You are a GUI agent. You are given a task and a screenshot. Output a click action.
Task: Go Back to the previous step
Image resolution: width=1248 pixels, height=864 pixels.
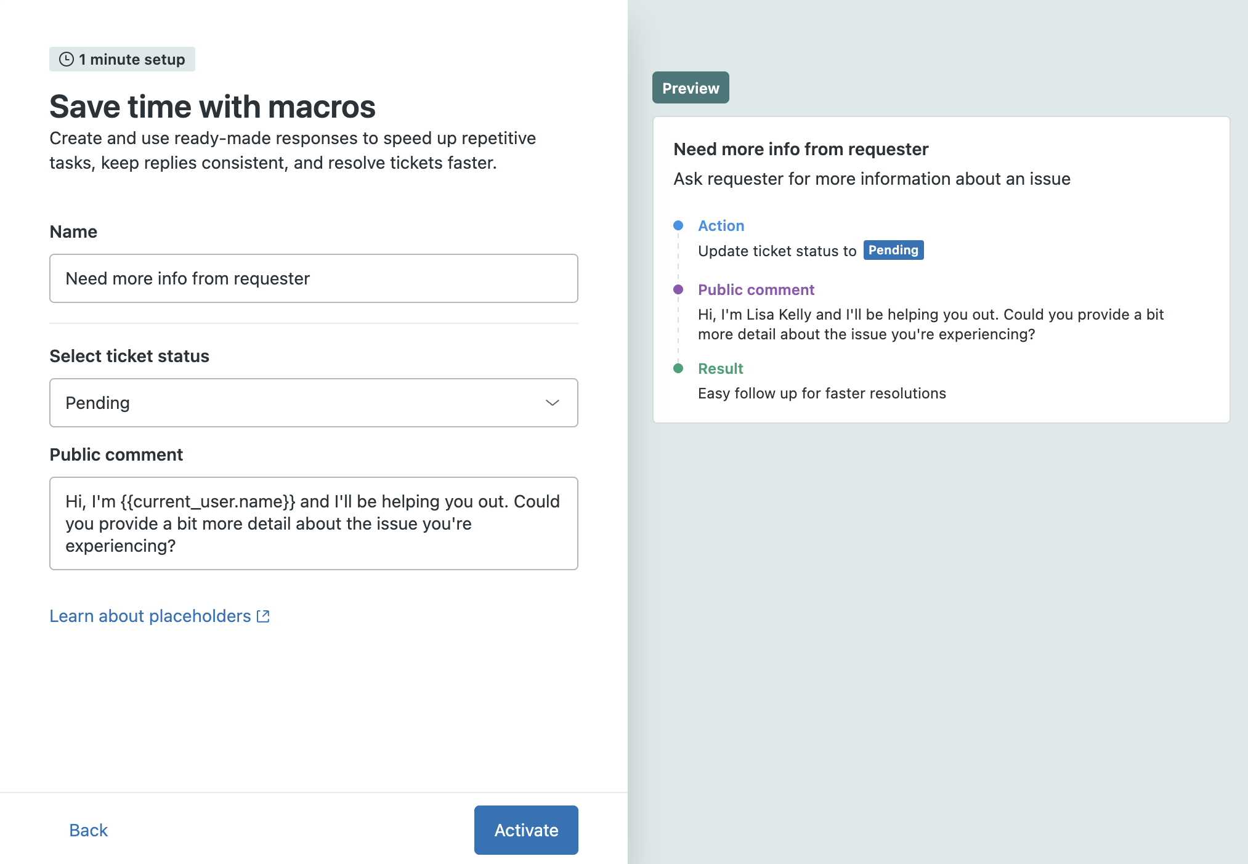[88, 830]
